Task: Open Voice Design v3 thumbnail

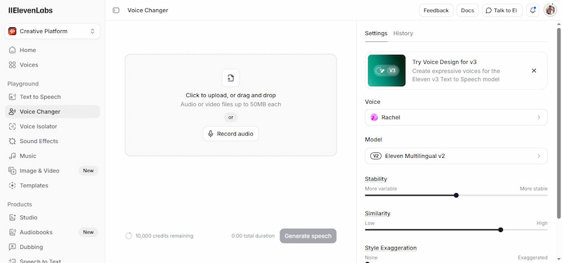Action: point(386,71)
